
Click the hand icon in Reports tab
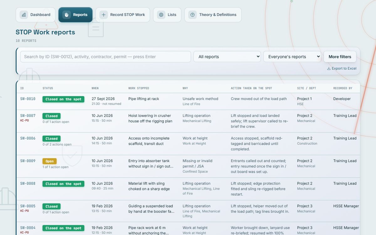[66, 15]
